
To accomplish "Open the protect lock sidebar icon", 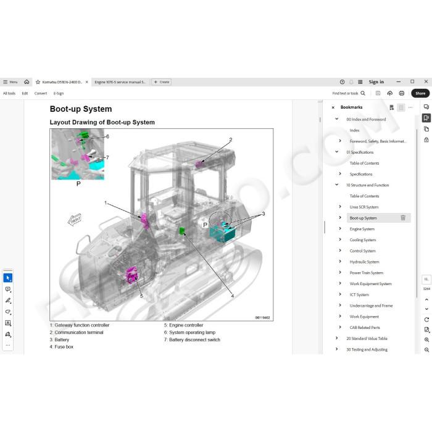I will point(426,140).
